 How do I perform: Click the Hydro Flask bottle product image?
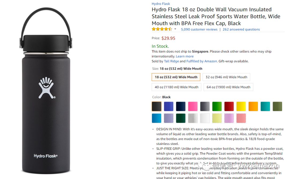click(46, 91)
